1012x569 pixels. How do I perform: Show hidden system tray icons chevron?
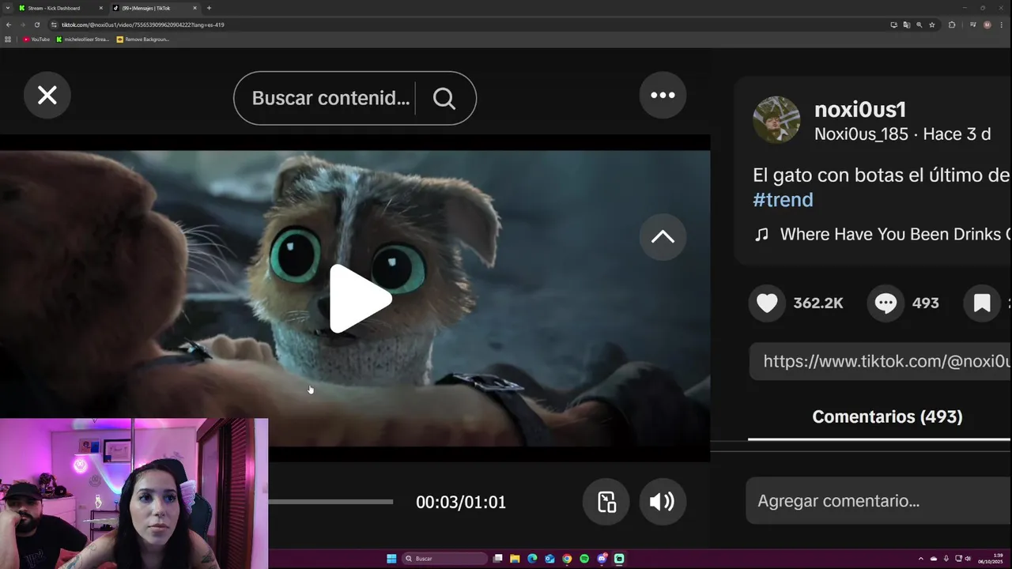[921, 559]
